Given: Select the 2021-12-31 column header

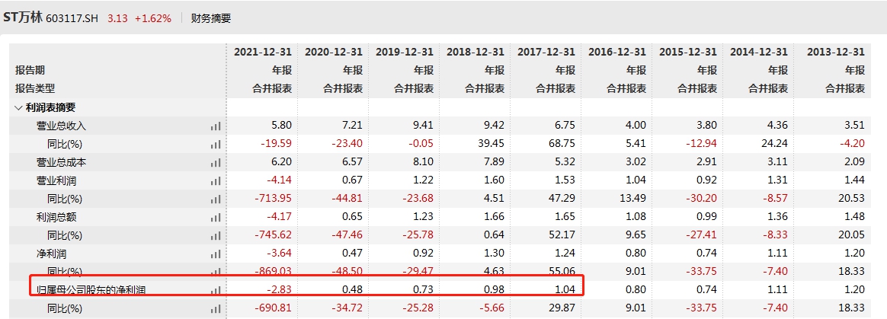Looking at the screenshot, I should pyautogui.click(x=262, y=52).
